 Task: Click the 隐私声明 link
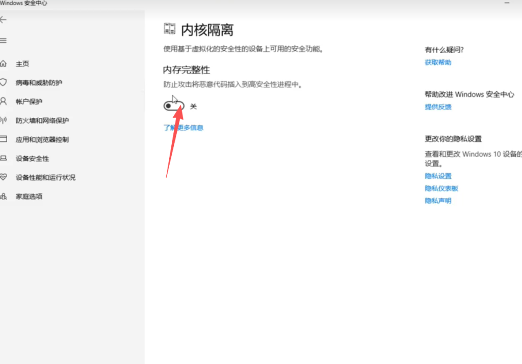coord(438,201)
